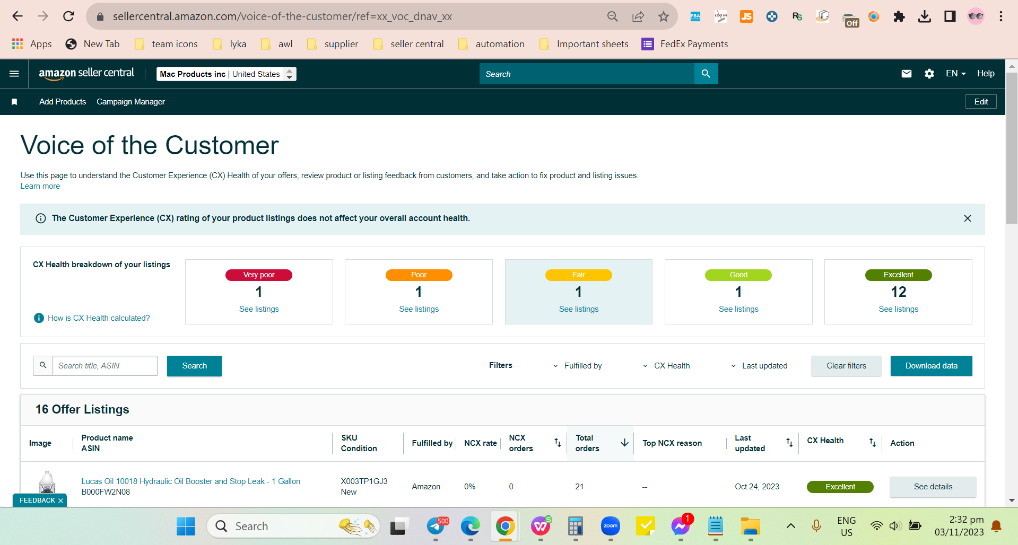The width and height of the screenshot is (1018, 545).
Task: Open the JS extension icon
Action: pyautogui.click(x=746, y=16)
